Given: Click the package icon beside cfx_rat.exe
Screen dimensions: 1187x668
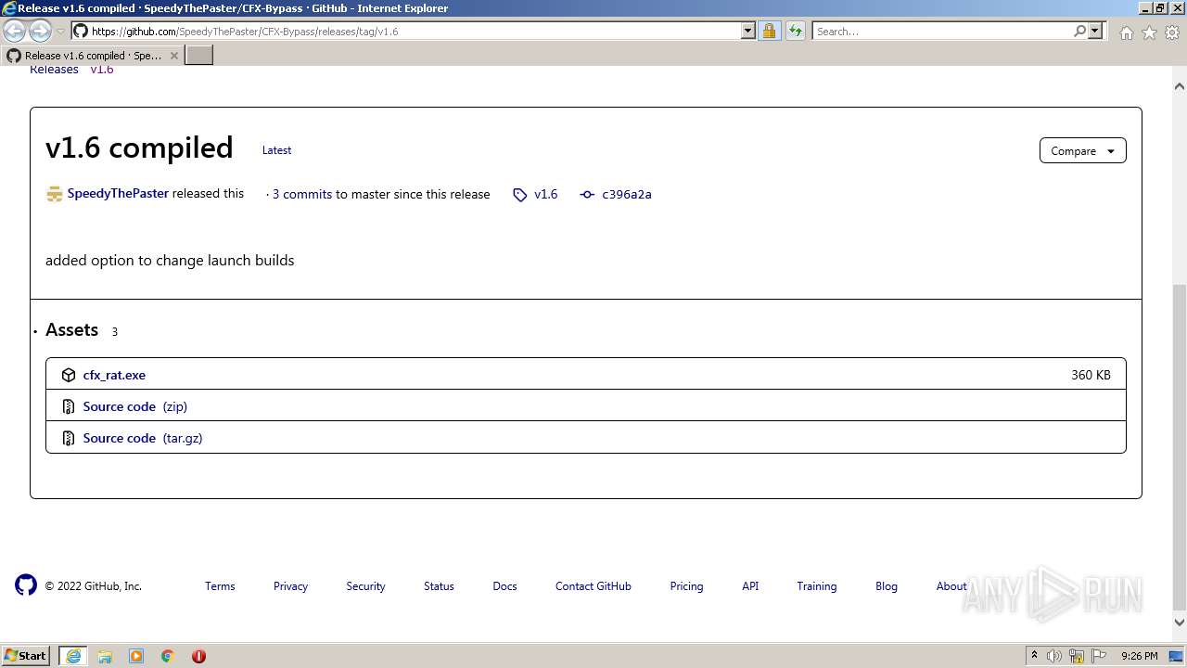Looking at the screenshot, I should pos(69,375).
